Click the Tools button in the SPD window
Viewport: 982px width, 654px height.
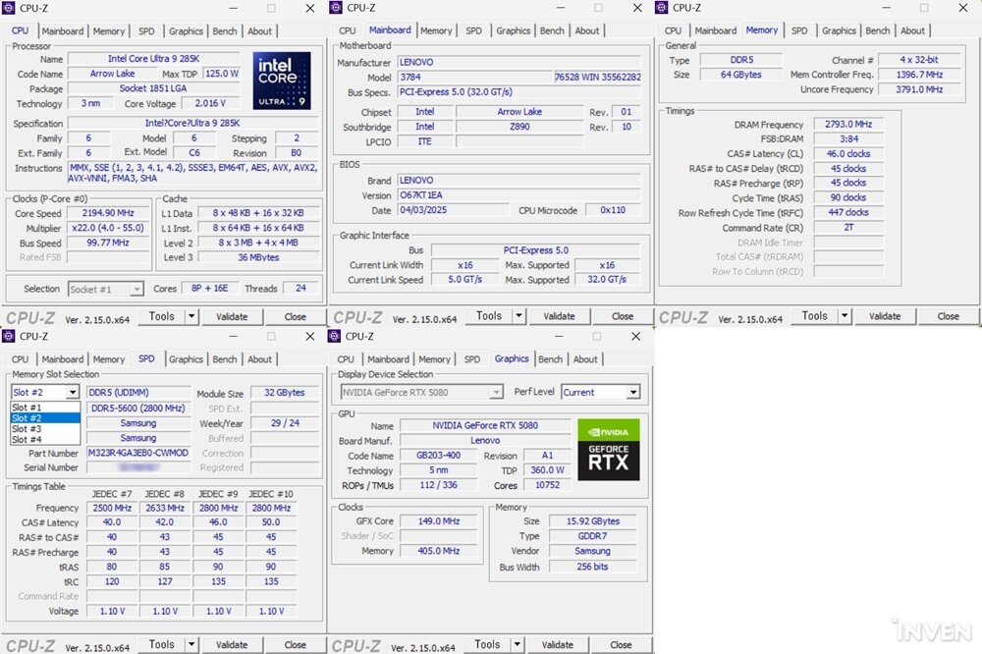click(x=162, y=644)
